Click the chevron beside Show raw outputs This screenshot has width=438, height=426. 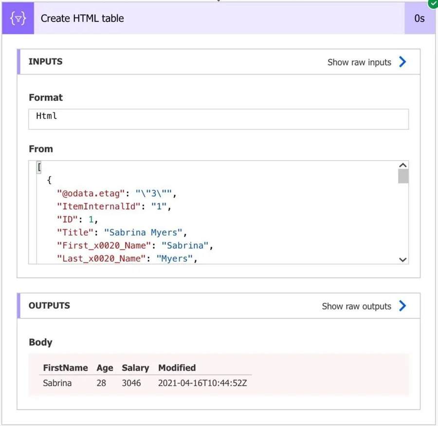coord(402,306)
